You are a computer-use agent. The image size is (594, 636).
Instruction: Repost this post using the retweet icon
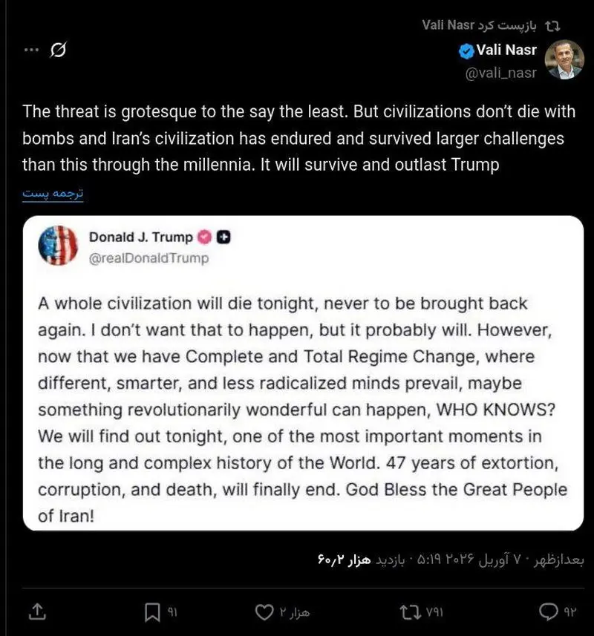tap(408, 612)
